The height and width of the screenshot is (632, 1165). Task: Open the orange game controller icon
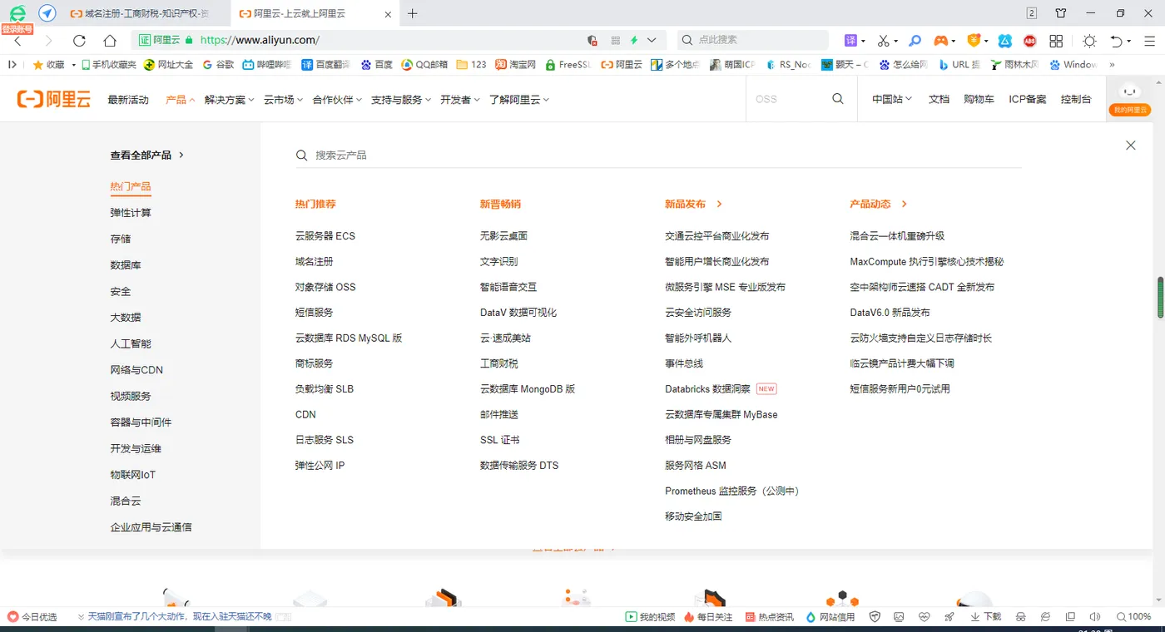tap(940, 40)
